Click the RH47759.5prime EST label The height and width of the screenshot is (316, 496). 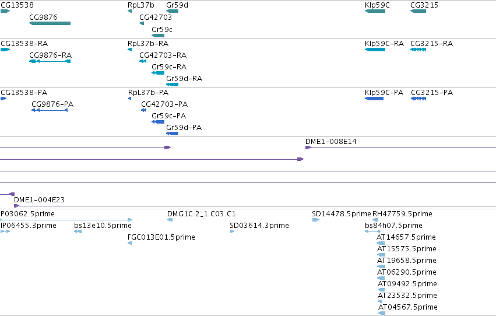[402, 214]
